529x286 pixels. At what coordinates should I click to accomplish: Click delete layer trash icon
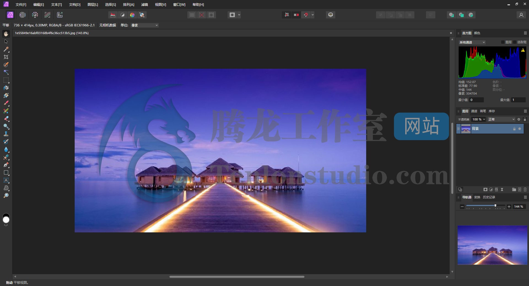pos(525,189)
